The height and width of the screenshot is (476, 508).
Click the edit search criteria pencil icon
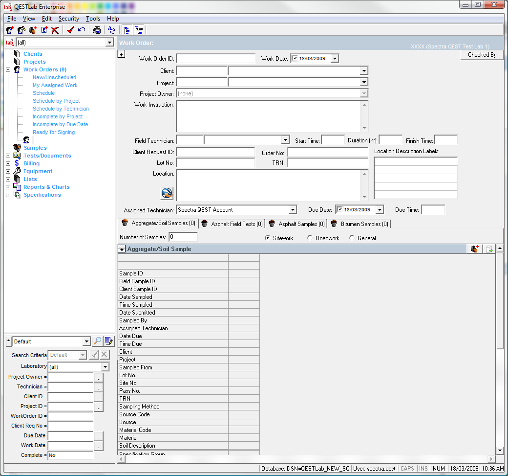click(x=109, y=341)
